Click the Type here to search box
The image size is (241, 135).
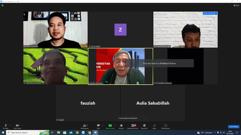pyautogui.click(x=27, y=132)
